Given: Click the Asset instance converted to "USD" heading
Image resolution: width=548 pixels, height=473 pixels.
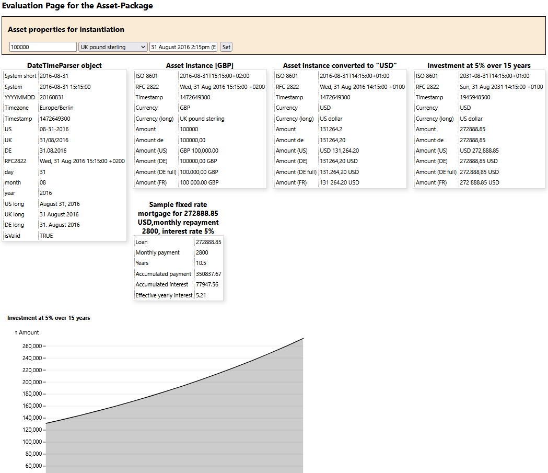Looking at the screenshot, I should [x=340, y=65].
